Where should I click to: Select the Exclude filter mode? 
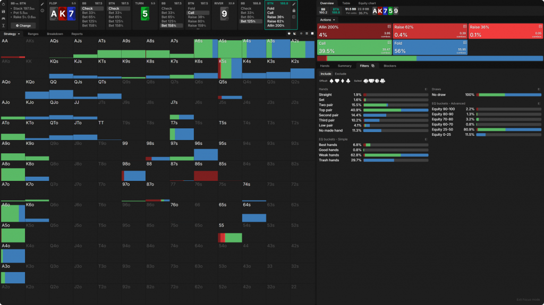pyautogui.click(x=341, y=74)
